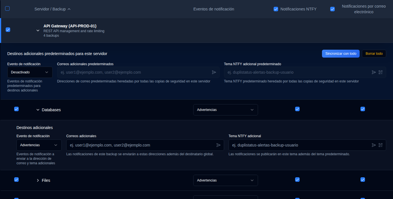Viewport: 393px width, 199px height.
Task: Toggle the select-all checkbox in the header
Action: click(x=7, y=8)
